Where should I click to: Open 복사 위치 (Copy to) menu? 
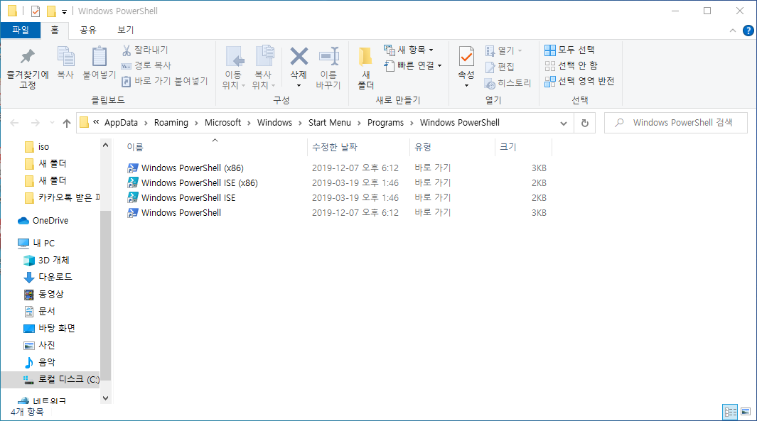(x=264, y=68)
